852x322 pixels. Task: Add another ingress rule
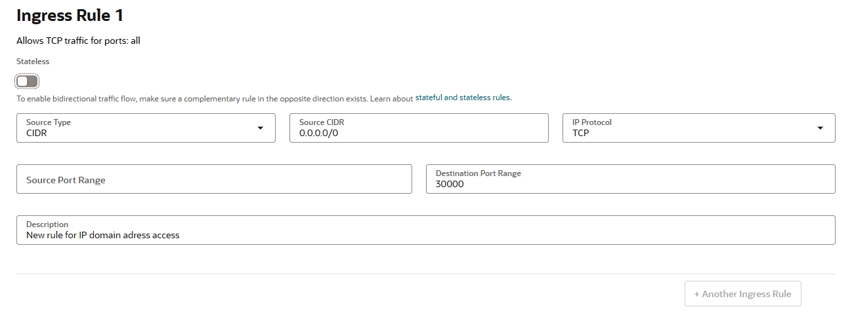tap(742, 294)
